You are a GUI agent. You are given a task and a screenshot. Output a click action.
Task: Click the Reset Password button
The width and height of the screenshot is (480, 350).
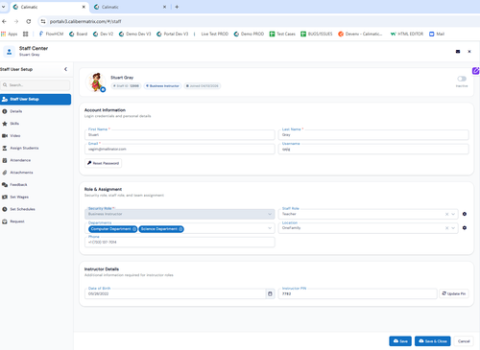103,163
